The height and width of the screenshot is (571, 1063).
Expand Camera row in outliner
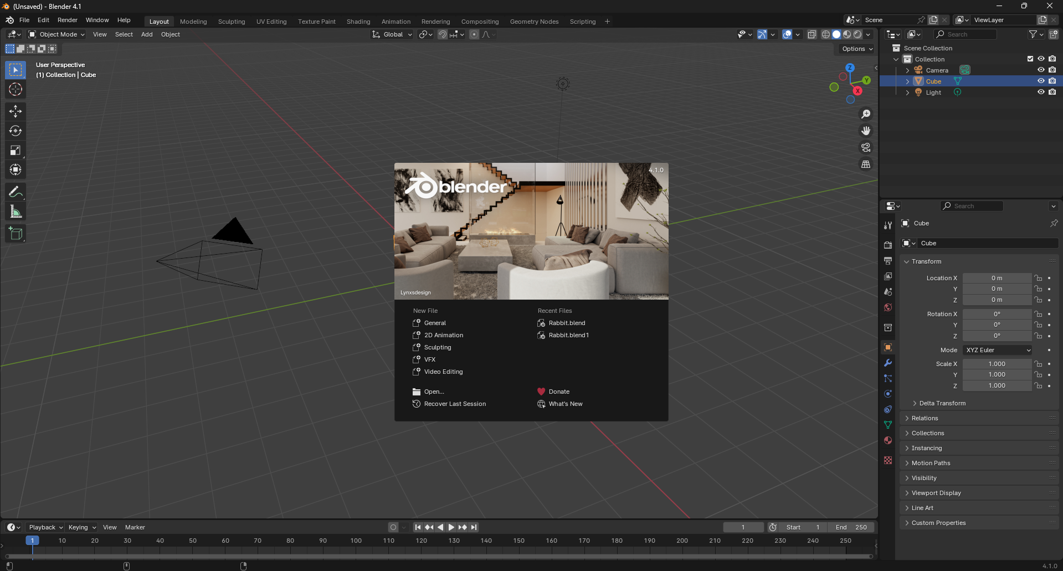[907, 70]
